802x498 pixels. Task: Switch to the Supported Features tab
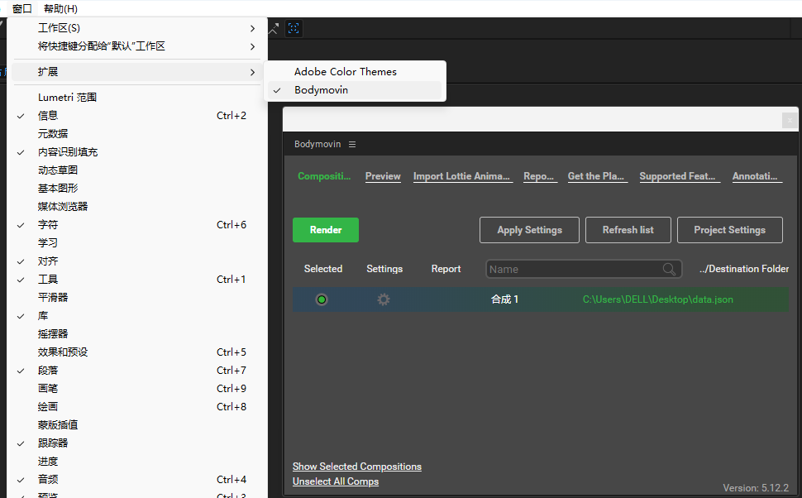[x=678, y=176]
